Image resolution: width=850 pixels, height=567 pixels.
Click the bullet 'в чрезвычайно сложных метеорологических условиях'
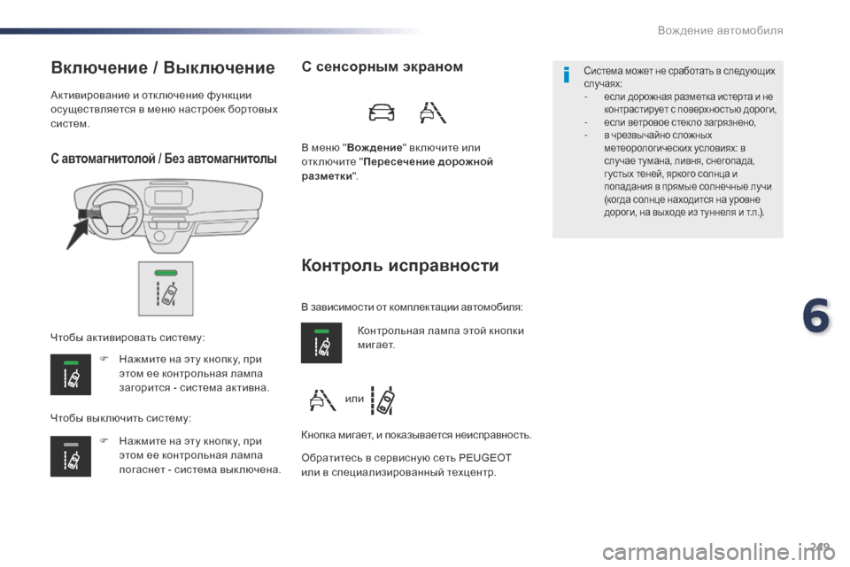688,174
